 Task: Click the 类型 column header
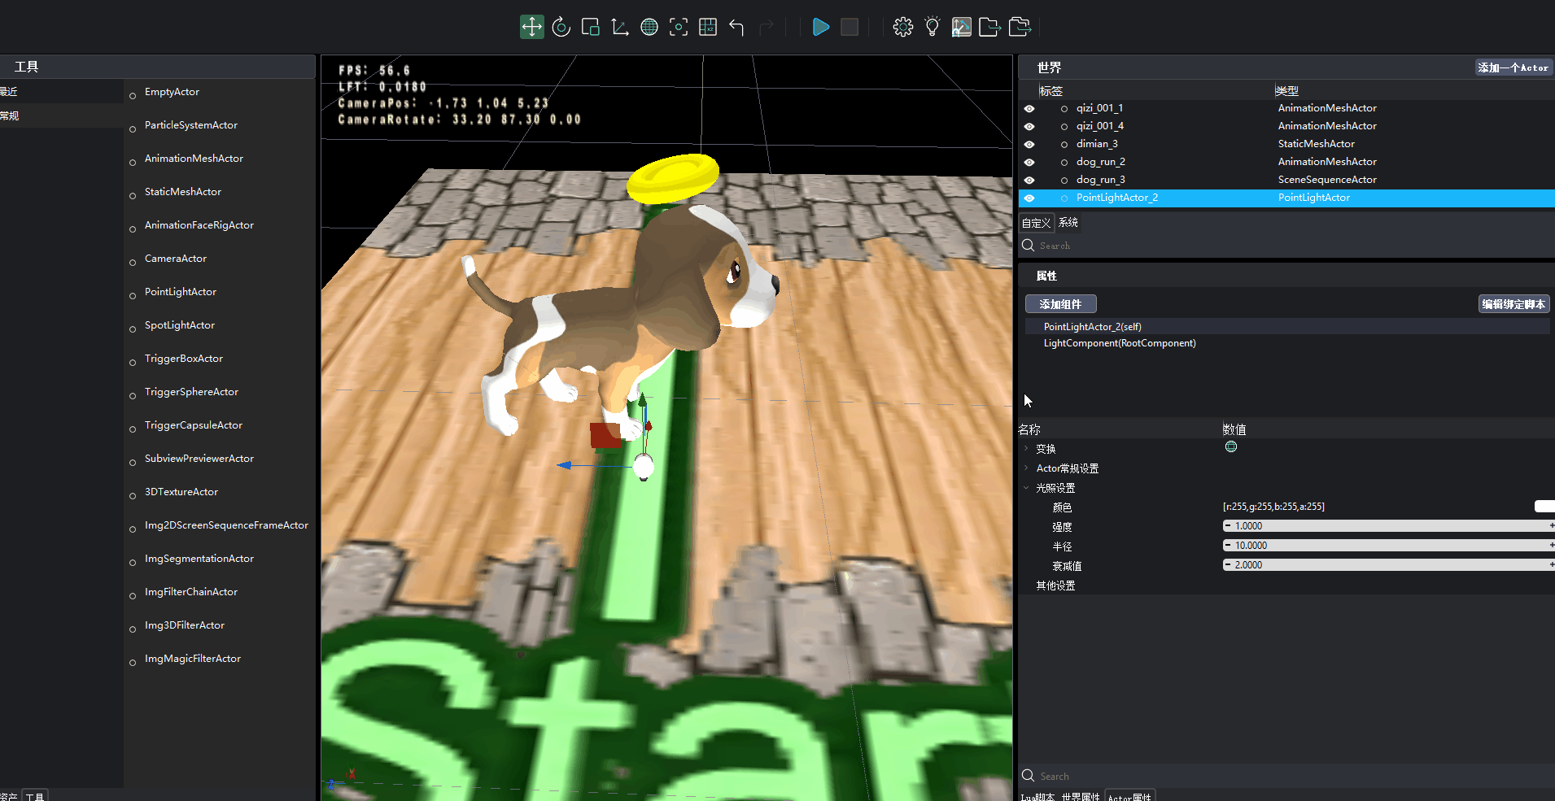(1286, 91)
